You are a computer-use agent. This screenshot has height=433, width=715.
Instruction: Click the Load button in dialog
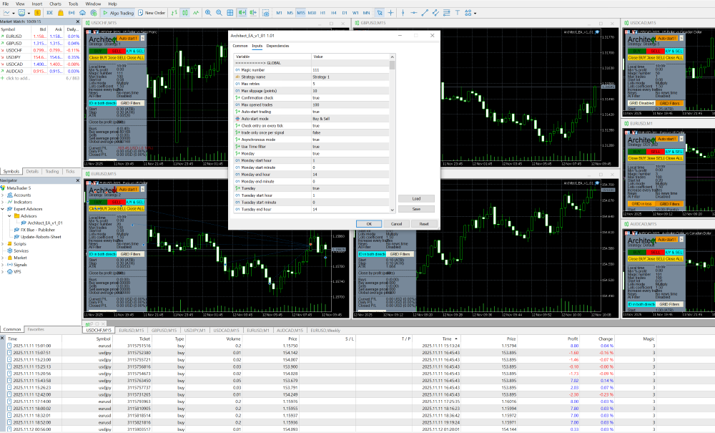416,198
